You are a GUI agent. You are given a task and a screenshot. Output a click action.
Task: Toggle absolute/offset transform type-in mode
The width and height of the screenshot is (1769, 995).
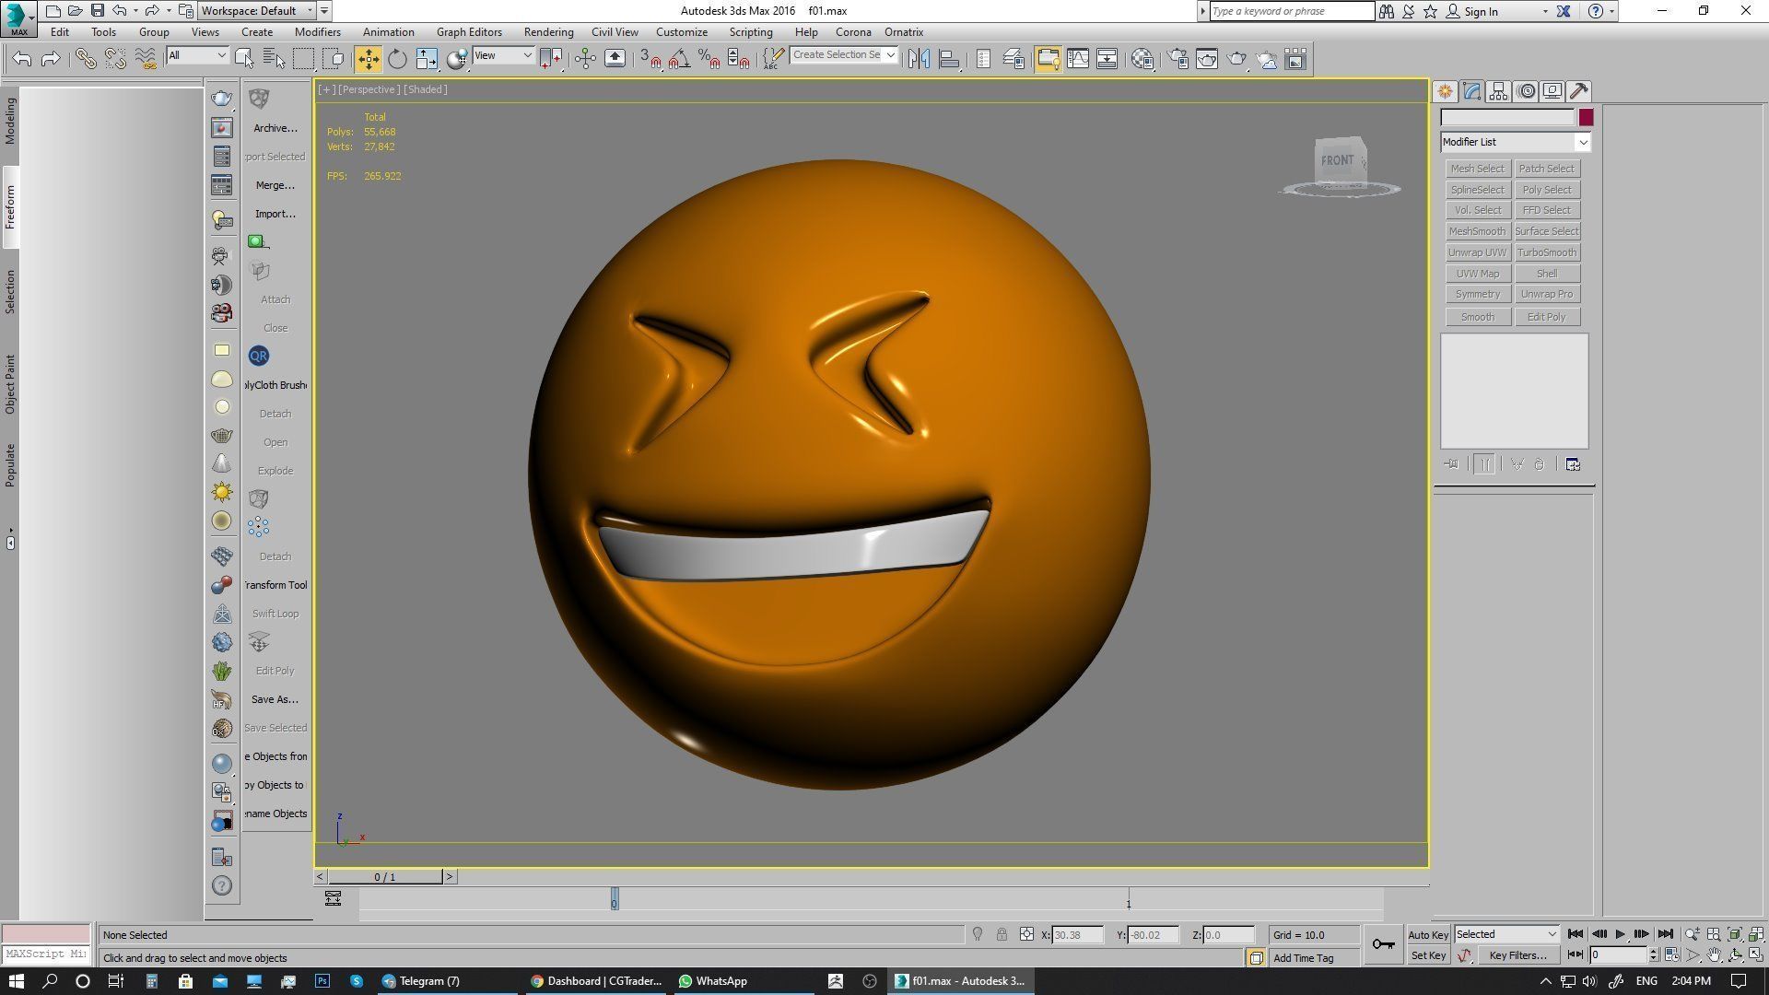pyautogui.click(x=1026, y=934)
